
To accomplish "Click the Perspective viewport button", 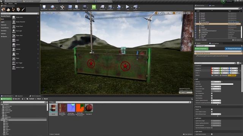I will click(x=47, y=13).
